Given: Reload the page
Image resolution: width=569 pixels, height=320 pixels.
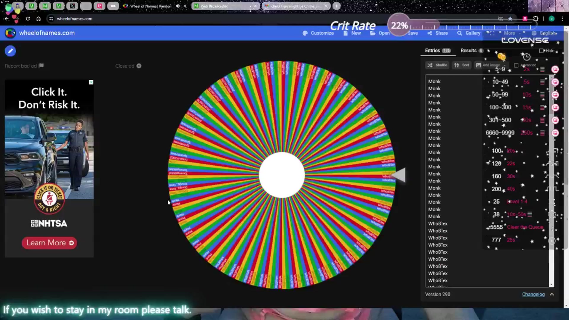Looking at the screenshot, I should [x=28, y=19].
